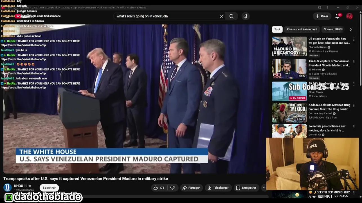
Task: Open the EN DIRECT storm live thumbnail
Action: tap(289, 91)
